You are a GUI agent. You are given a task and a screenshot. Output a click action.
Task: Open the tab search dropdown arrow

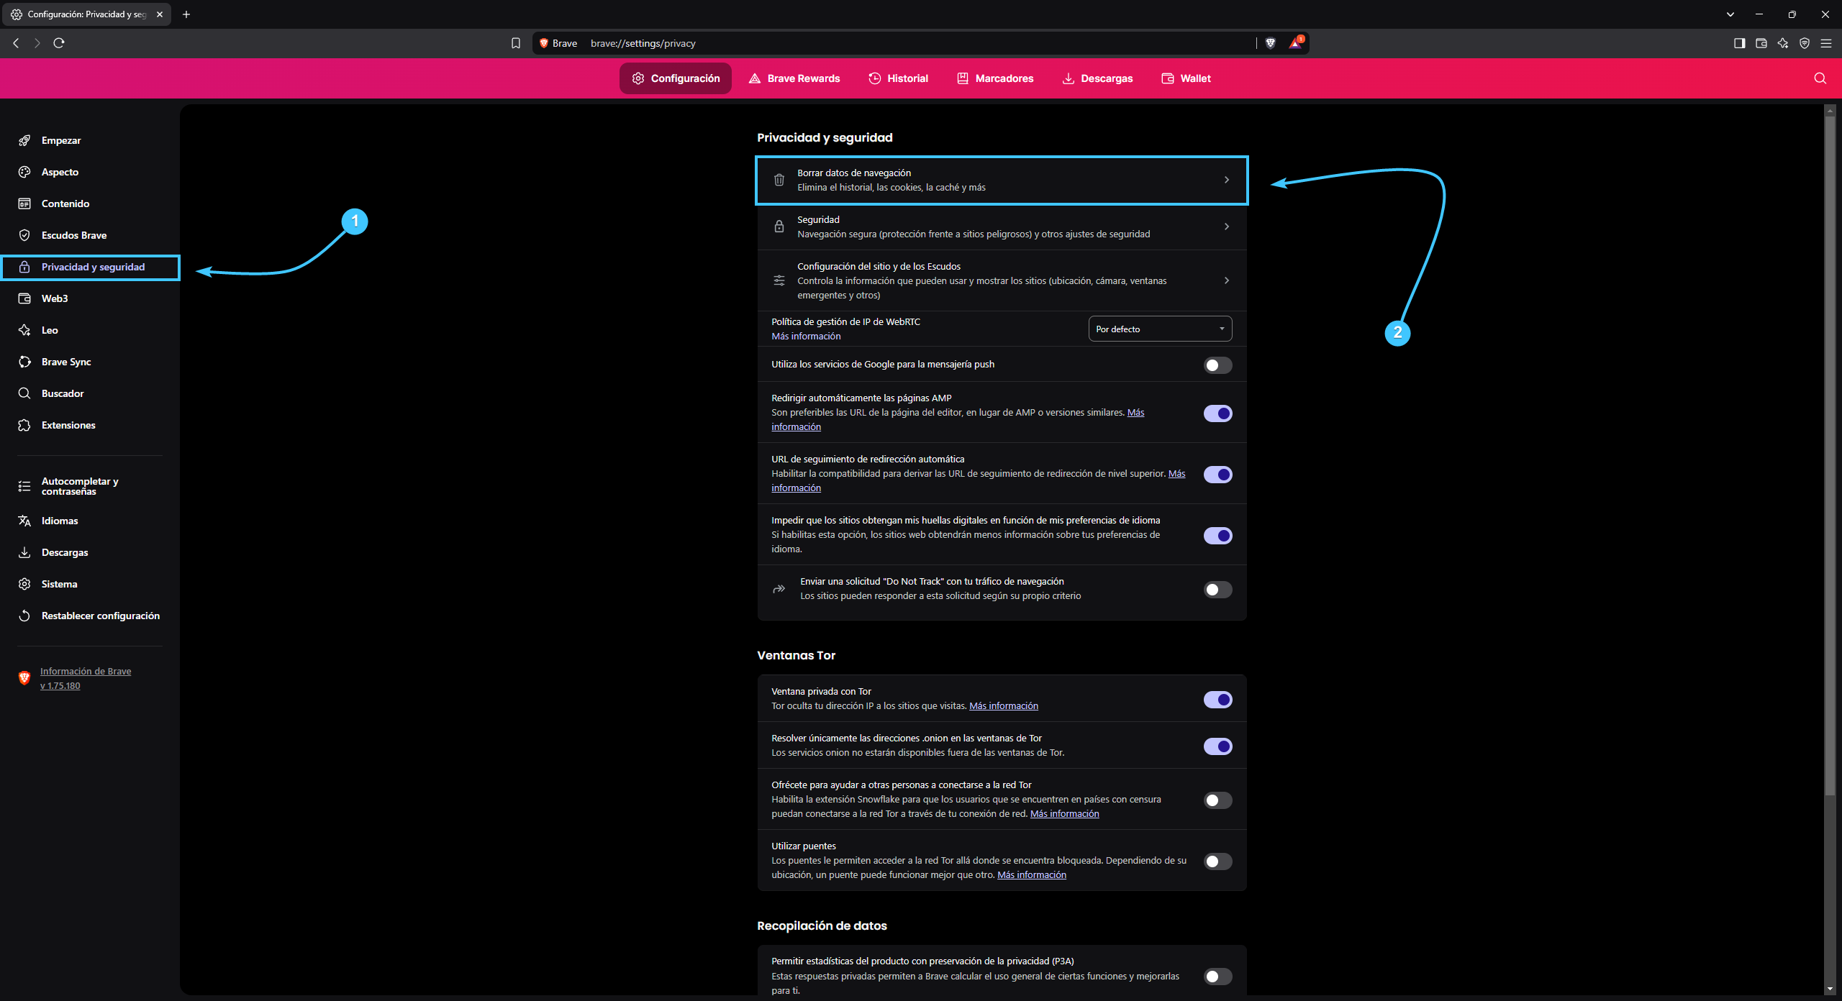tap(1730, 14)
